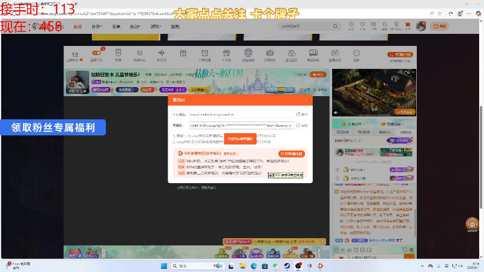This screenshot has width=484, height=272.
Task: Open the AD tasks toolbar icon
Action: pos(335,53)
